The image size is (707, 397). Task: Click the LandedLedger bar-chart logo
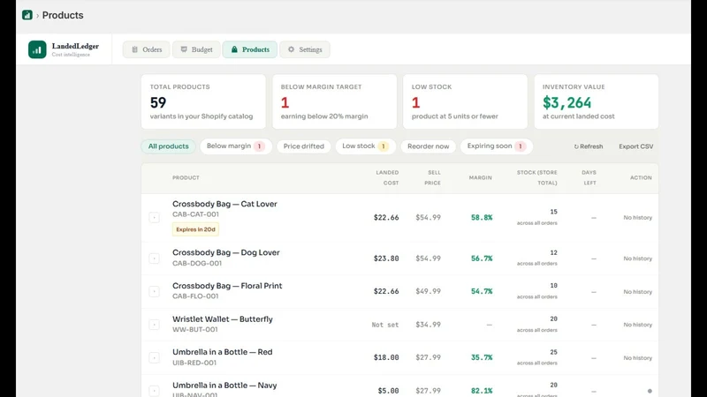[x=37, y=49]
